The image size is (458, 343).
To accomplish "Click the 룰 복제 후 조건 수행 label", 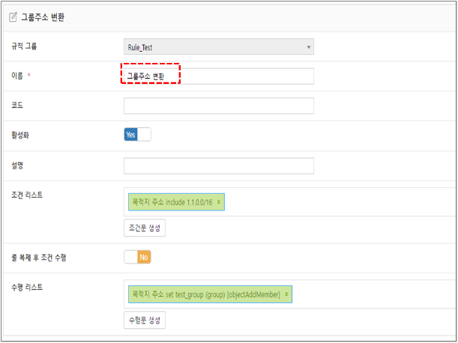I will [39, 258].
